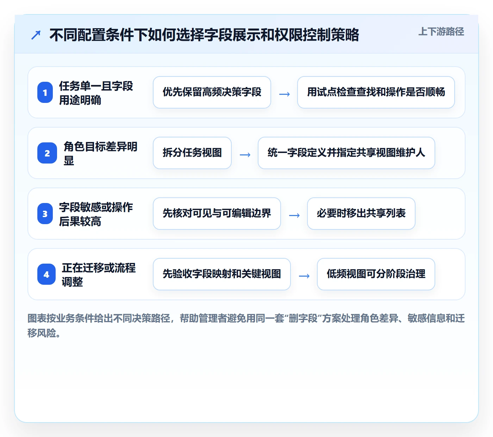
Task: Select condition 正在迁移或流程调整
Action: tap(99, 275)
